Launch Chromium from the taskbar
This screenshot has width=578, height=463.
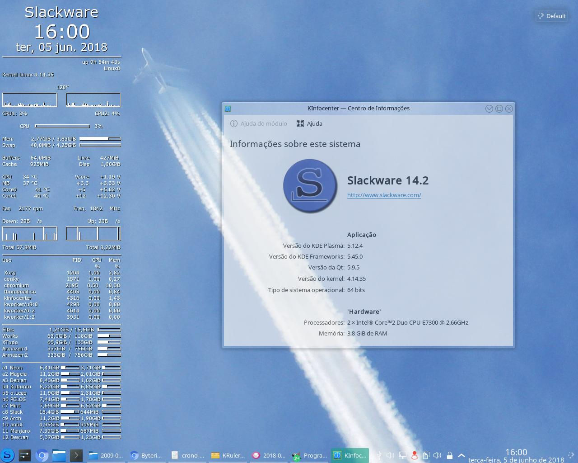42,455
